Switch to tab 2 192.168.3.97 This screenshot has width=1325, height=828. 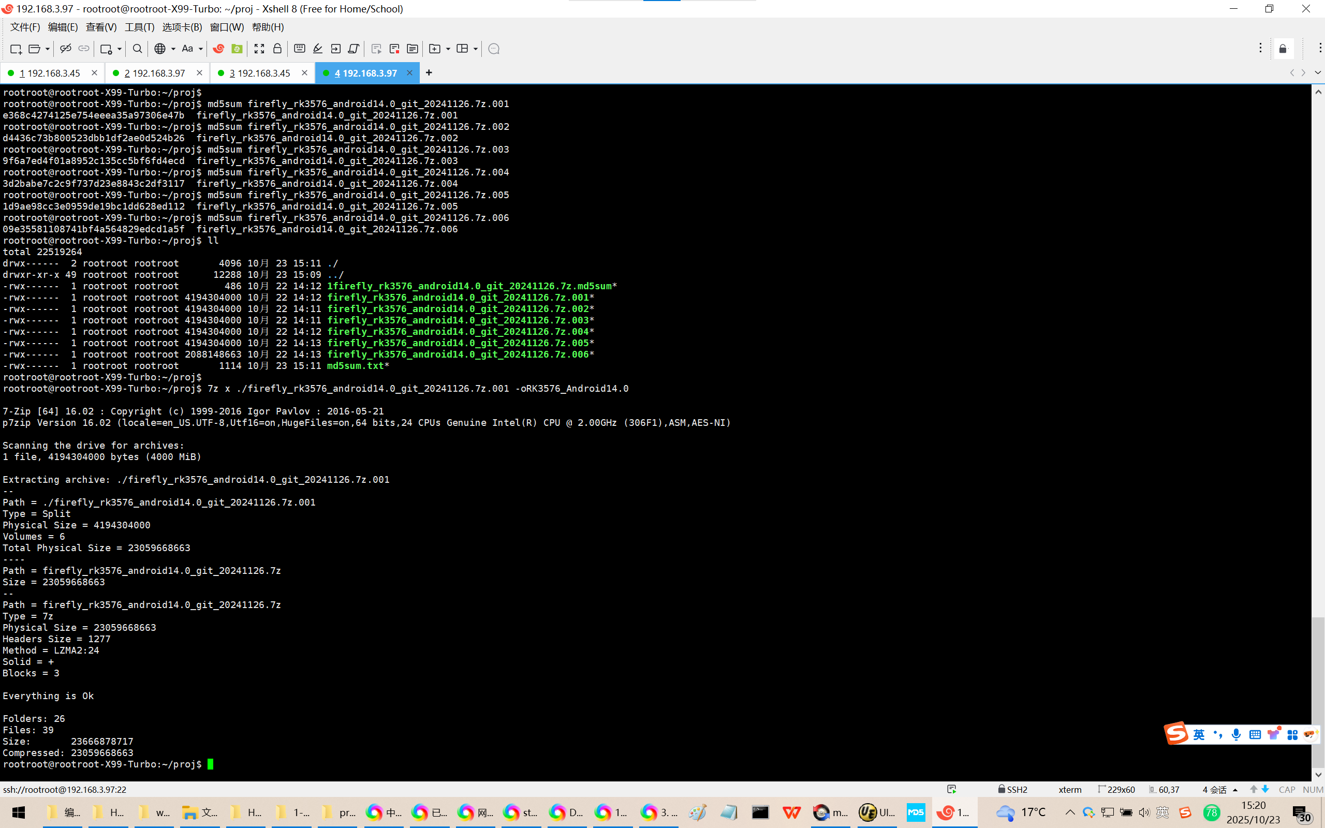(x=155, y=73)
